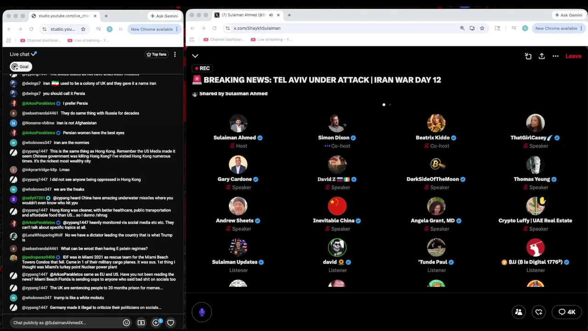Collapse the Space with down chevron
Viewport: 588px width, 331px height.
point(195,56)
